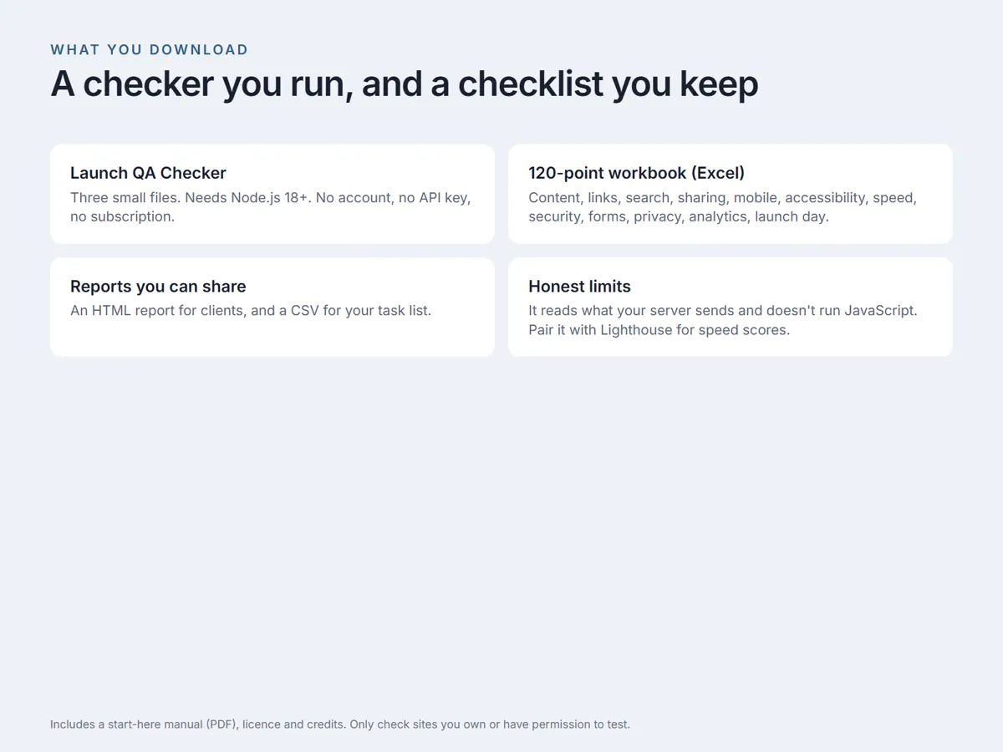1003x752 pixels.
Task: Click the "Honest limits" heading
Action: tap(579, 287)
